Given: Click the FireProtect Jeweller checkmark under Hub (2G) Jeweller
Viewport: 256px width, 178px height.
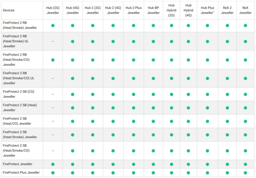Looking at the screenshot, I should (x=53, y=164).
